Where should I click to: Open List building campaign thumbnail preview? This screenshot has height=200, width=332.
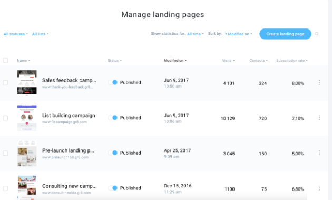click(x=27, y=118)
